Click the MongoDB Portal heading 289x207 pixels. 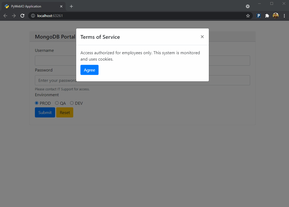[55, 37]
